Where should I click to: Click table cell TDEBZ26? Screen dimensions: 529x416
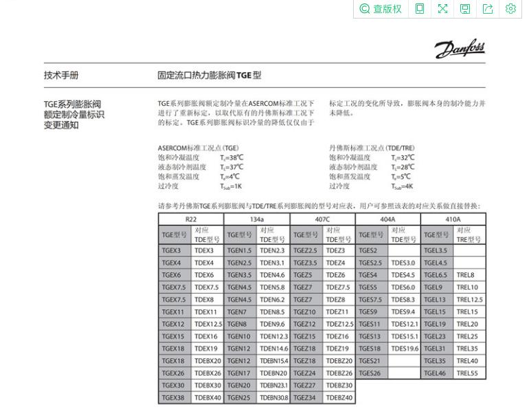point(339,373)
